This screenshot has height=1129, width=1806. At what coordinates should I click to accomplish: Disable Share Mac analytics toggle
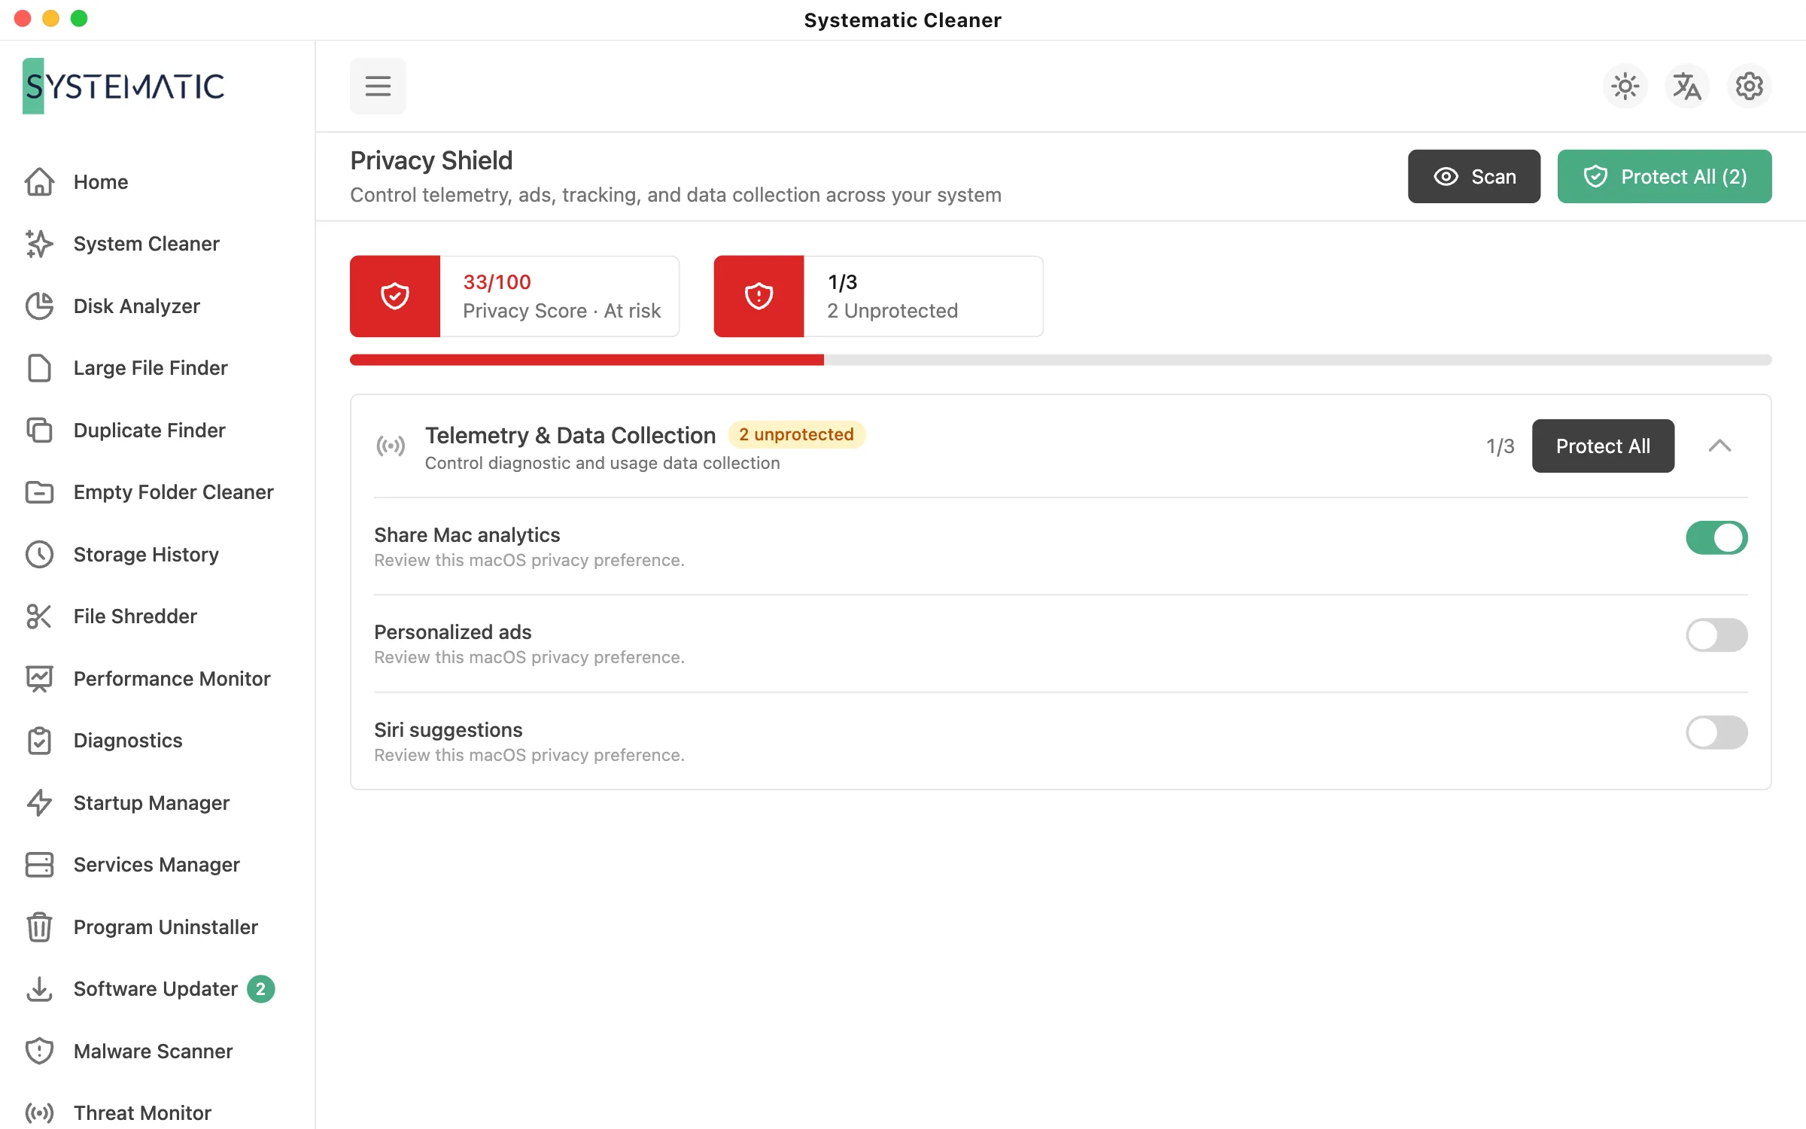pyautogui.click(x=1716, y=537)
